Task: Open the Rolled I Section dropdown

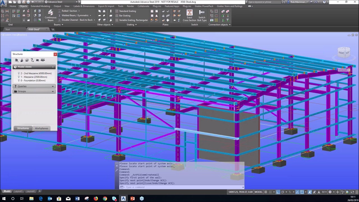Action: click(79, 11)
